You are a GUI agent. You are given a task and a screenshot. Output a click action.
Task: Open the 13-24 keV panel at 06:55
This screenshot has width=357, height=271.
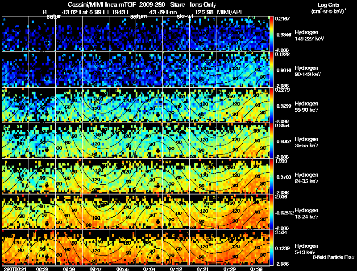(122, 212)
